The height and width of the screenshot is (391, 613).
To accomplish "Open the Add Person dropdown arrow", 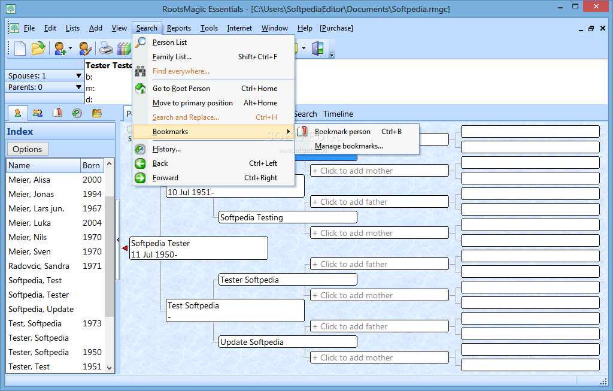I will 71,49.
